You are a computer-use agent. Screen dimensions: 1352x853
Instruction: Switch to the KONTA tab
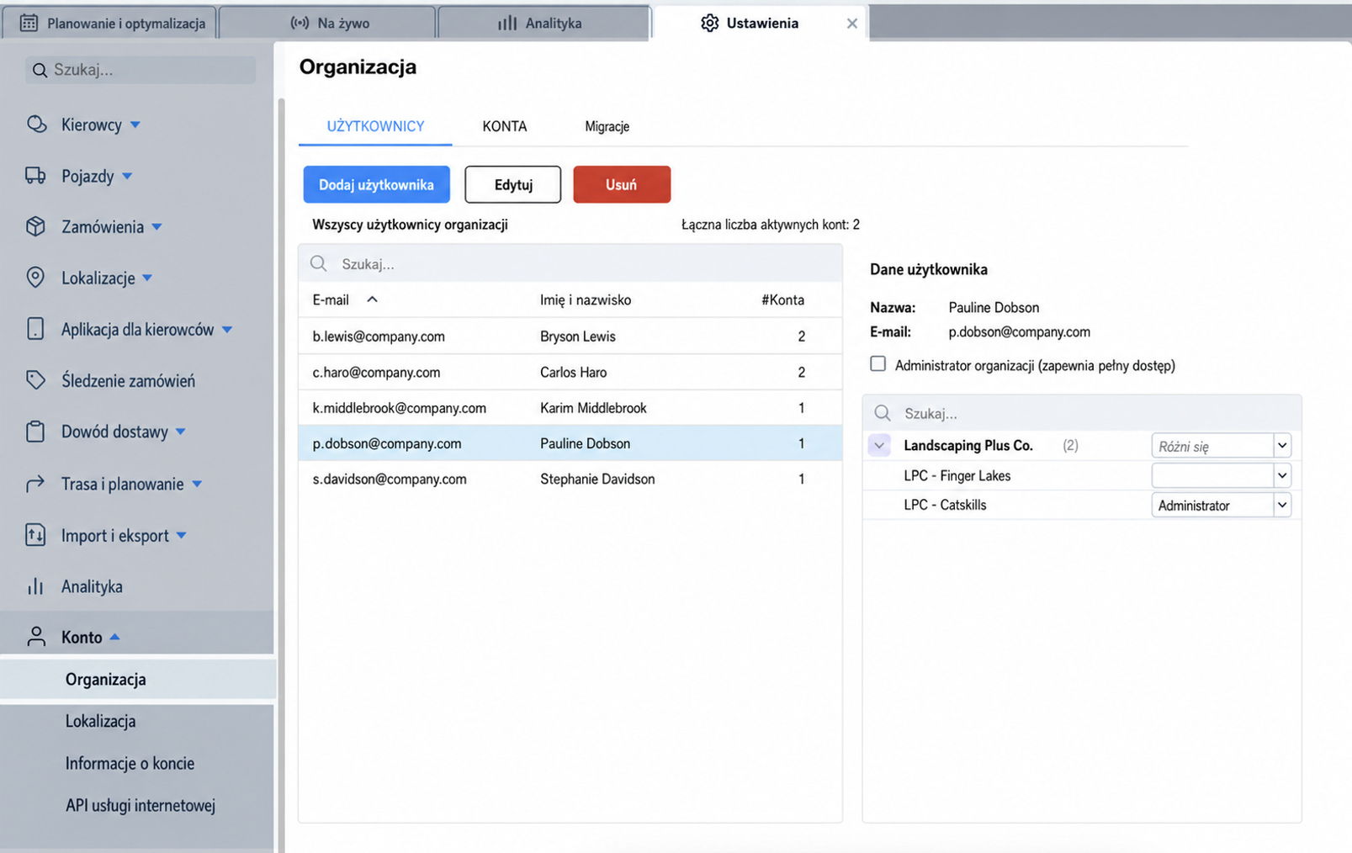[x=505, y=126]
